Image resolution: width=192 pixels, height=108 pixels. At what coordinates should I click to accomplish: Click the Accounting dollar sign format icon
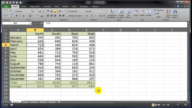coord(87,16)
